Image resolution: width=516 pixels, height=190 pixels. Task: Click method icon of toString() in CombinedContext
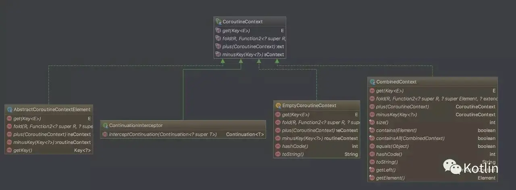(x=372, y=162)
